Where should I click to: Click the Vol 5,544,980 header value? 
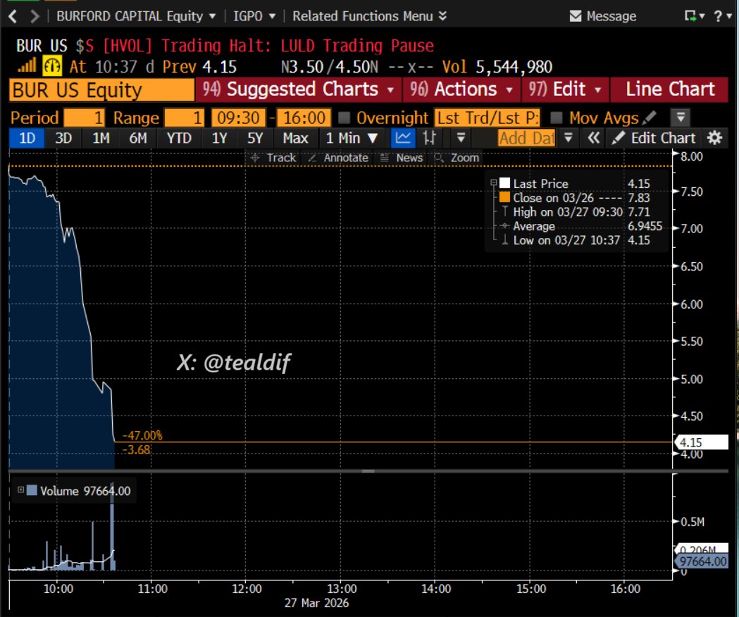point(497,66)
